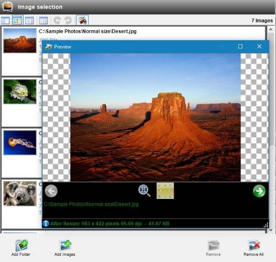Choose the fourth details grid view icon
Image resolution: width=276 pixels, height=262 pixels.
tap(43, 20)
